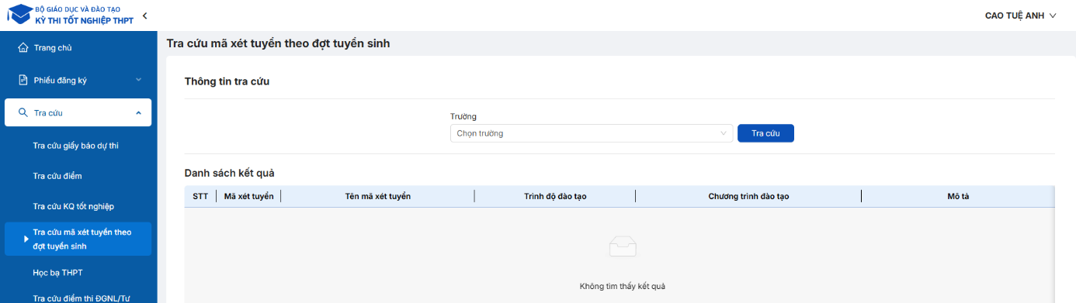Click the Chương trình đào tạo column header
The width and height of the screenshot is (1076, 303).
click(x=748, y=196)
